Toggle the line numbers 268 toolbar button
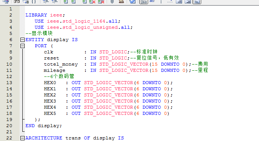This screenshot has height=141, width=259. (144, 2)
